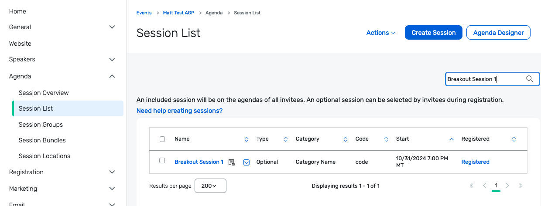Expand the Speakers sidebar section
The width and height of the screenshot is (541, 206).
(112, 59)
